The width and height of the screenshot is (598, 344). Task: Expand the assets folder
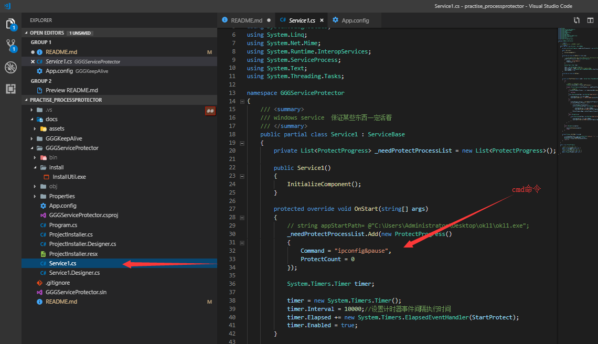point(35,129)
